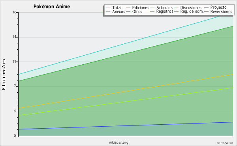Click the Otros legend label
This screenshot has width=237, height=146.
(137, 11)
